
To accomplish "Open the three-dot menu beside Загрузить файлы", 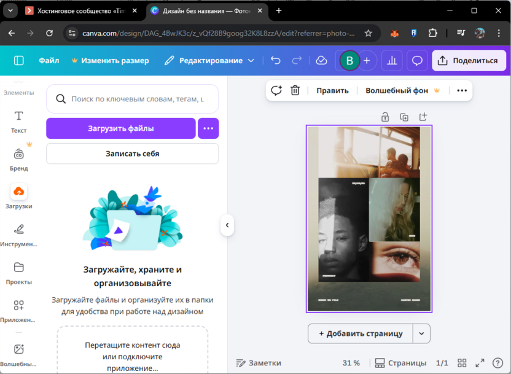I will (x=208, y=128).
